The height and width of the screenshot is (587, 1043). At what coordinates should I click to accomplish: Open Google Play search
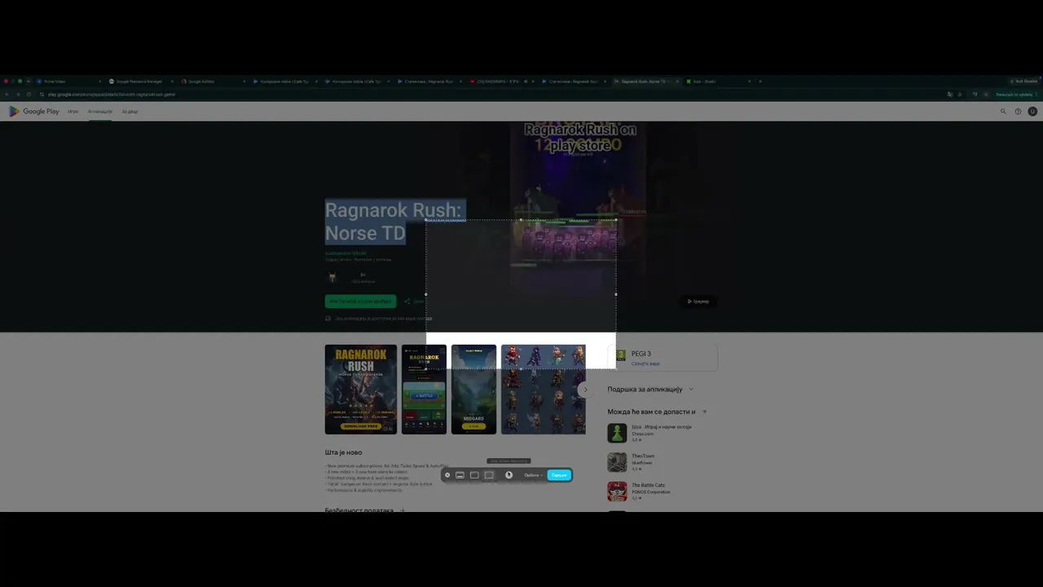pyautogui.click(x=1003, y=112)
